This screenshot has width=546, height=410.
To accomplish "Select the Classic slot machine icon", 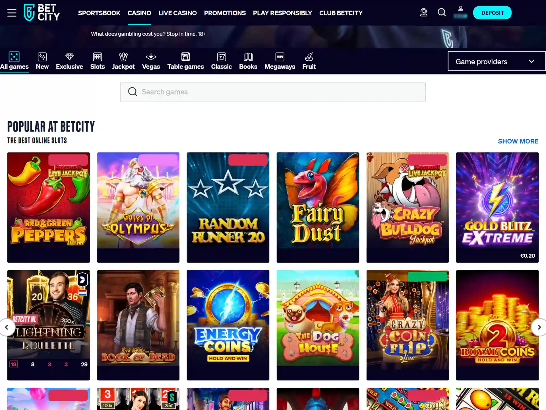I will click(221, 57).
